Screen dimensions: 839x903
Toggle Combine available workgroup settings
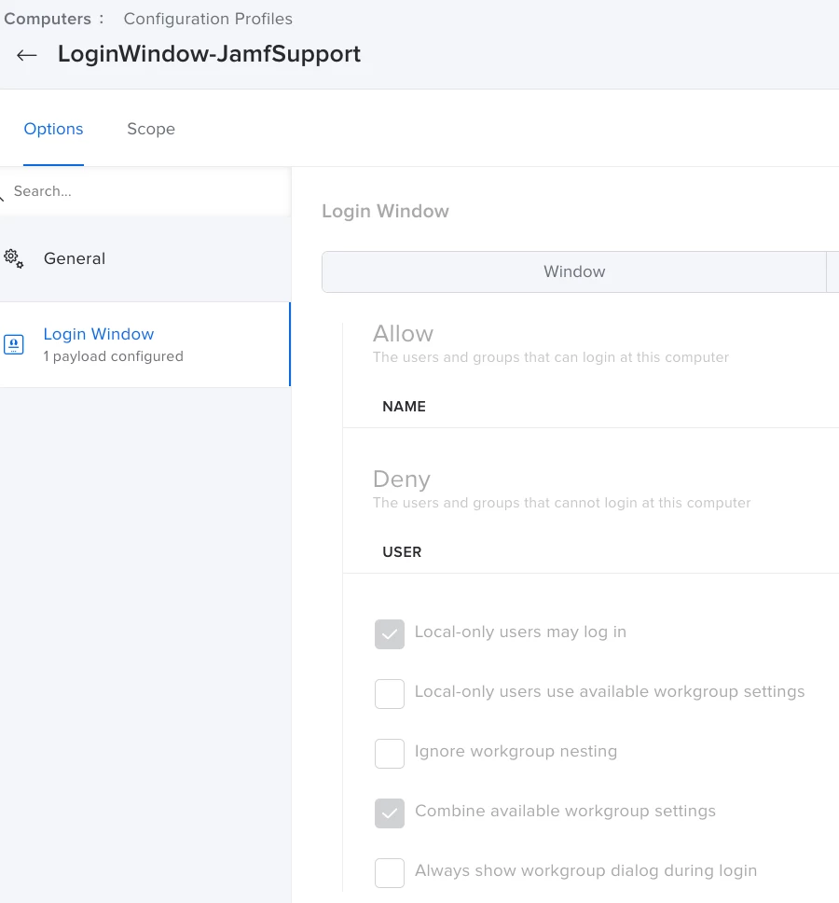click(x=390, y=813)
